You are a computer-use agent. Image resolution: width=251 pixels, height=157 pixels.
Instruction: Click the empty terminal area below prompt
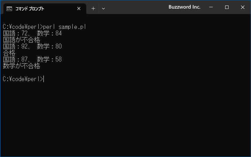125,120
